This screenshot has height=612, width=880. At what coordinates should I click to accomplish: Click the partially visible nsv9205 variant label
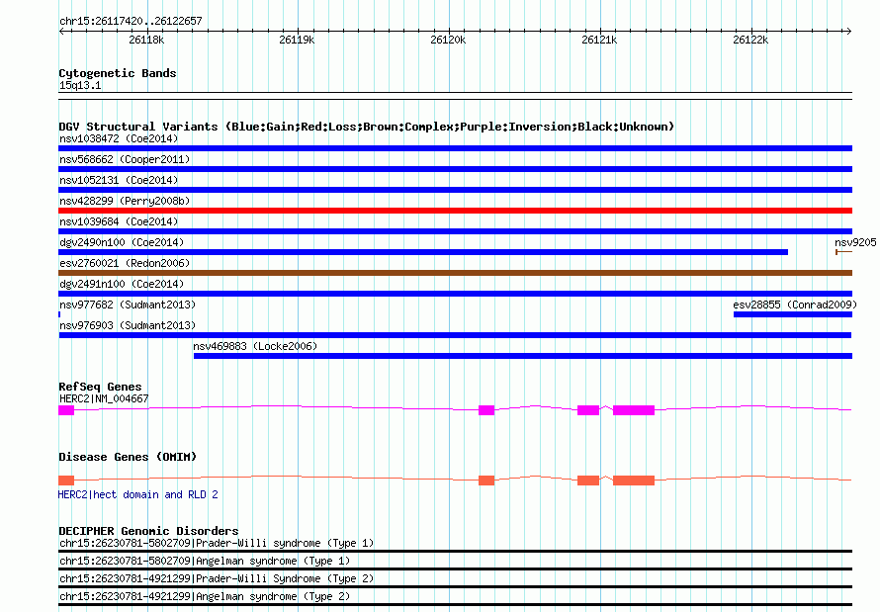855,242
